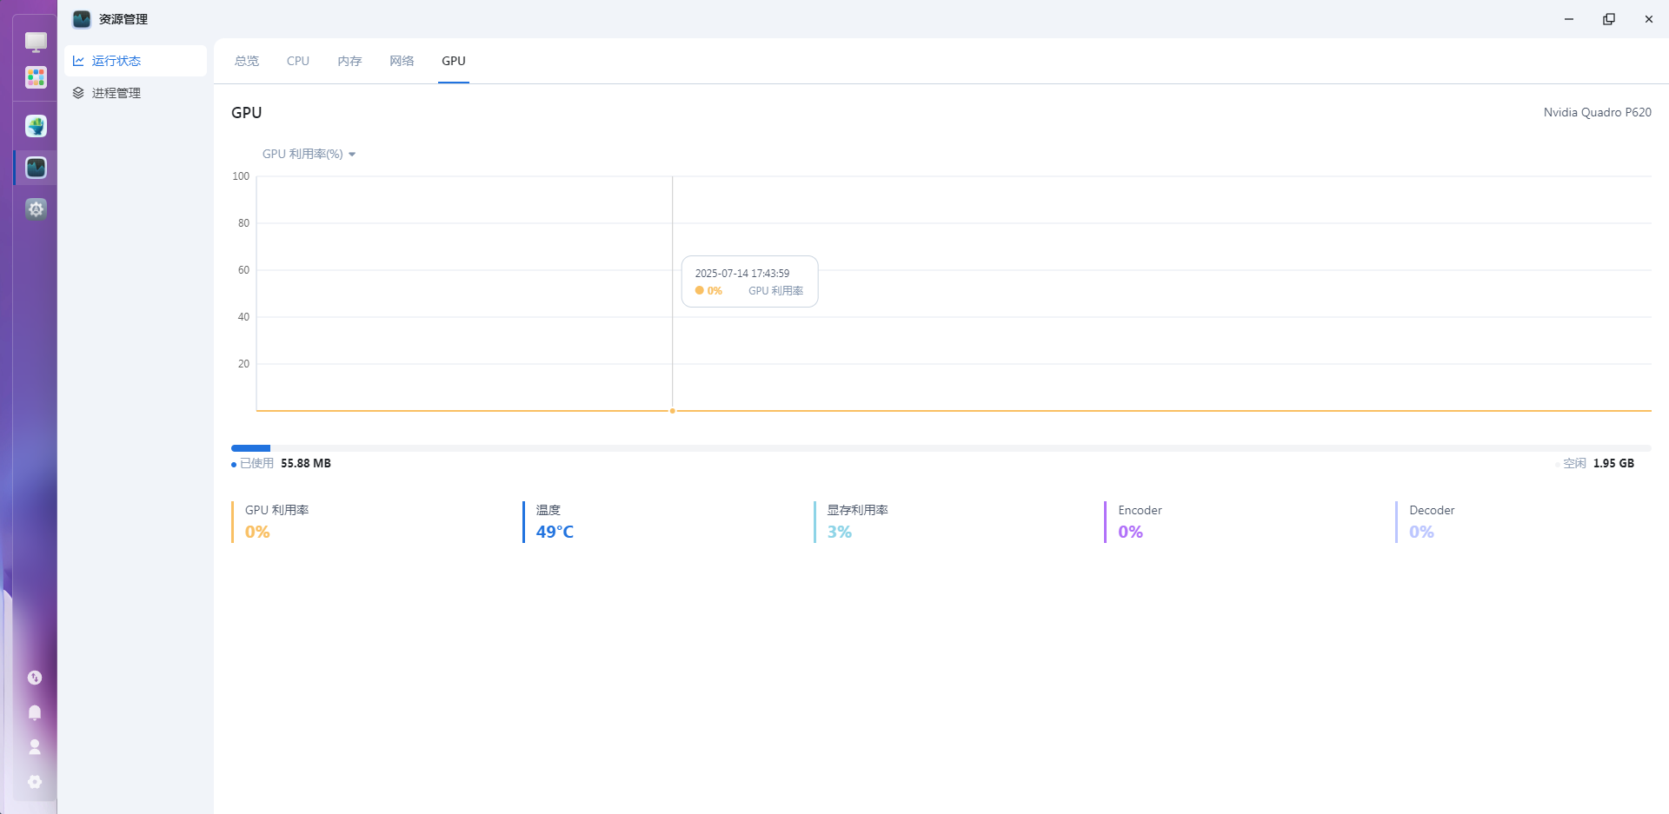Open the whale app icon in dock
Viewport: 1669px width, 814px height.
[x=36, y=126]
